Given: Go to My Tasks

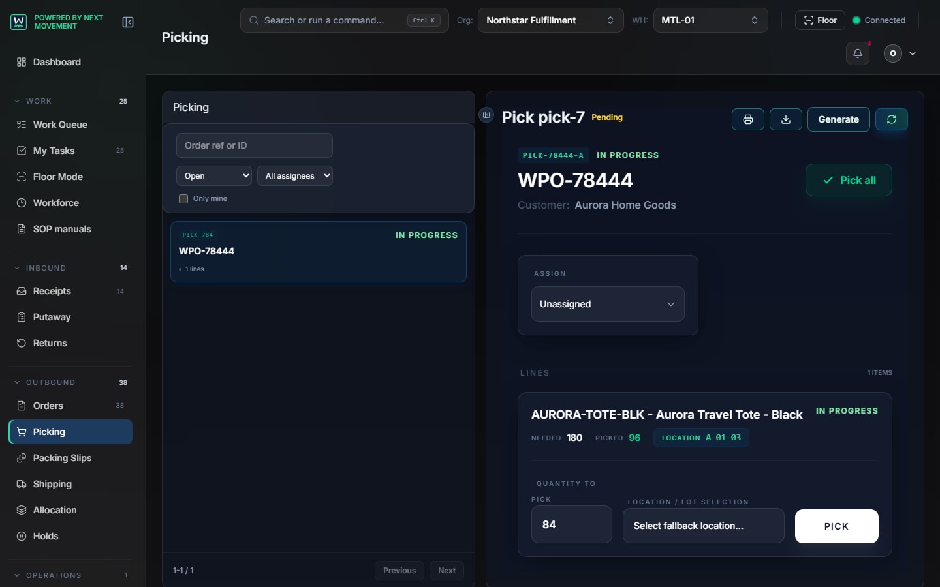Looking at the screenshot, I should [70, 151].
